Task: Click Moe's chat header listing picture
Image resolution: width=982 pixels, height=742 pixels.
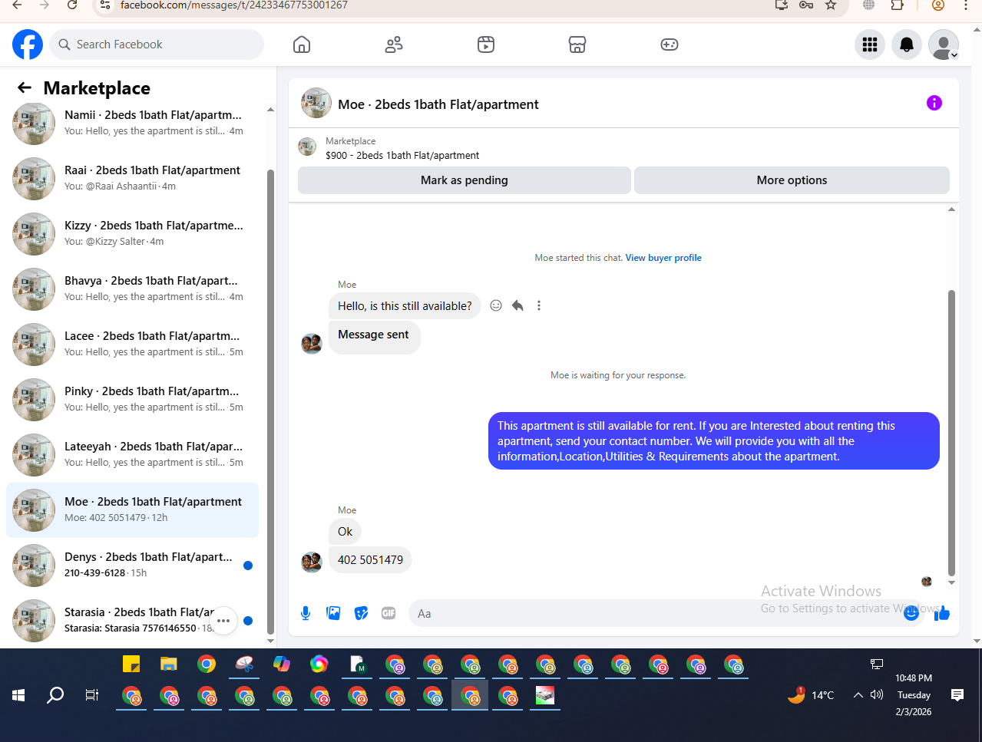Action: [x=316, y=103]
